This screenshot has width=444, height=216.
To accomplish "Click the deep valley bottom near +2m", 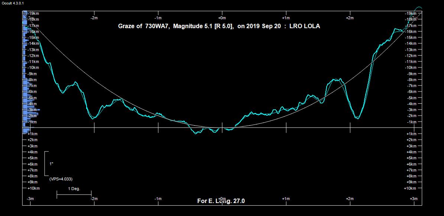I will click(357, 118).
